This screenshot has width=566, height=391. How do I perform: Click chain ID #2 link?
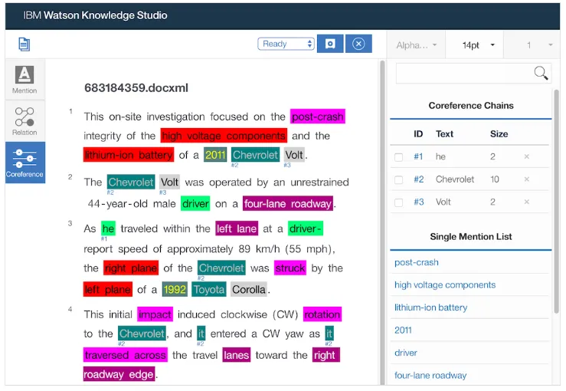pos(418,179)
